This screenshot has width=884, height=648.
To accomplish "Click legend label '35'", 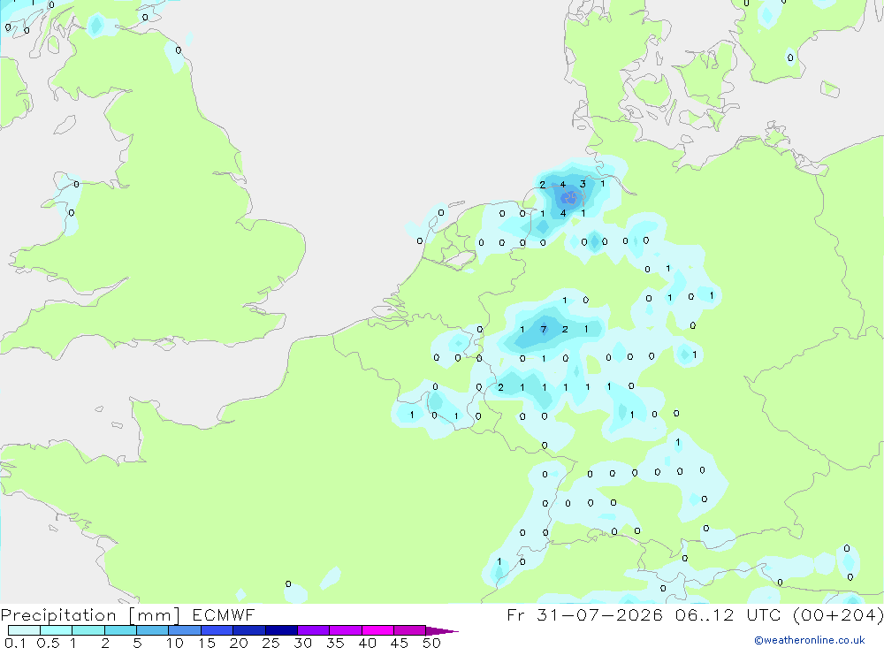I will click(x=335, y=643).
